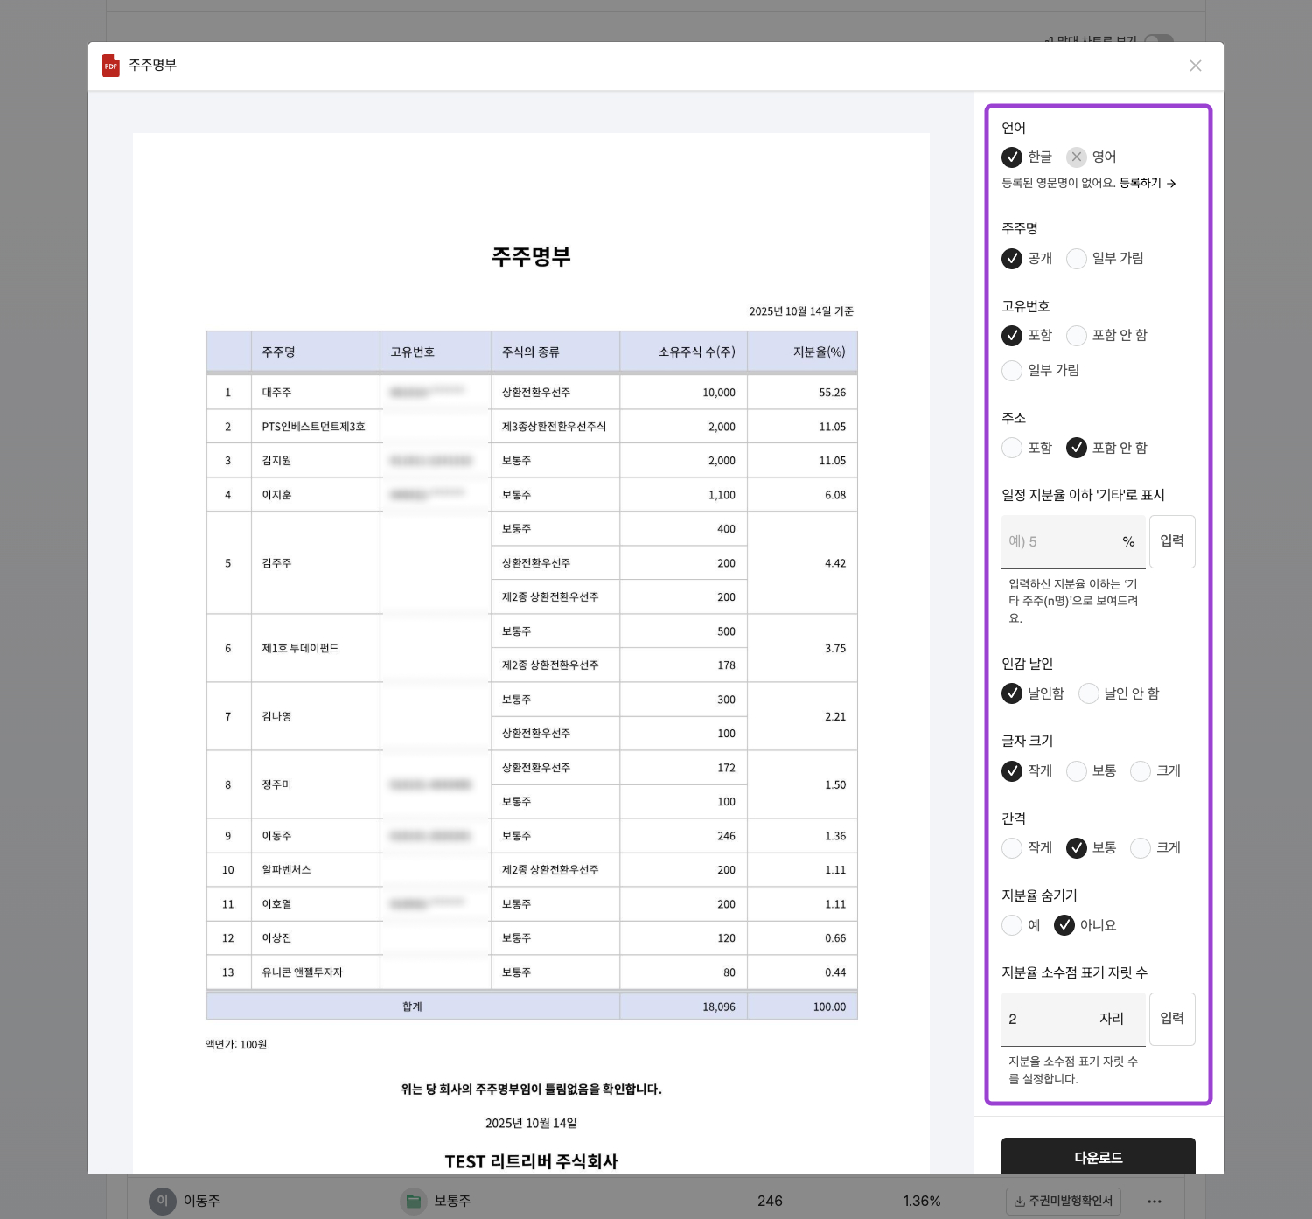
Task: Click the download icon on 주권미발행확인서 button
Action: [1021, 1201]
